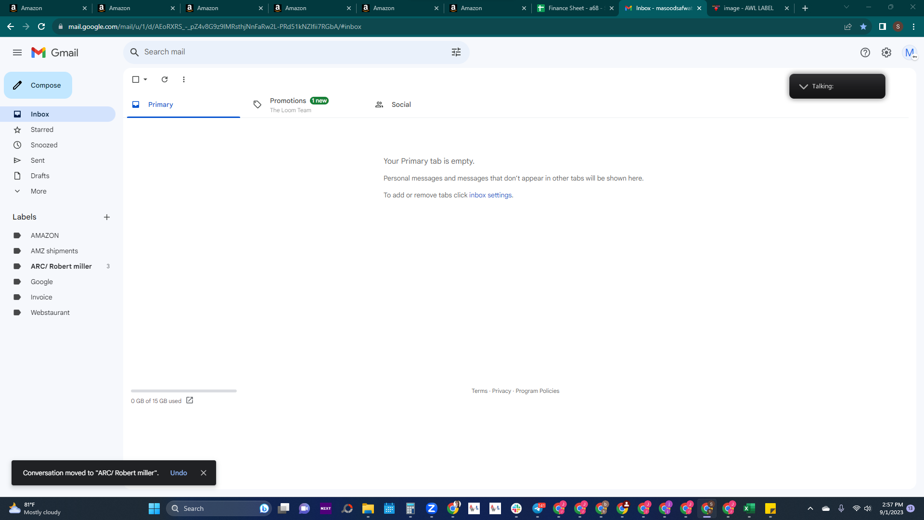This screenshot has height=520, width=924.
Task: Open the Settings gear icon
Action: [886, 52]
